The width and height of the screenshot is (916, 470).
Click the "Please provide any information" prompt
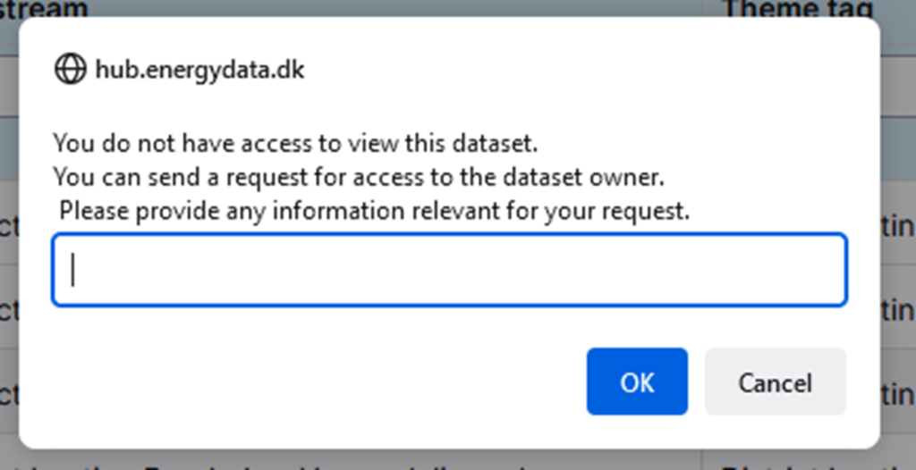(x=375, y=212)
